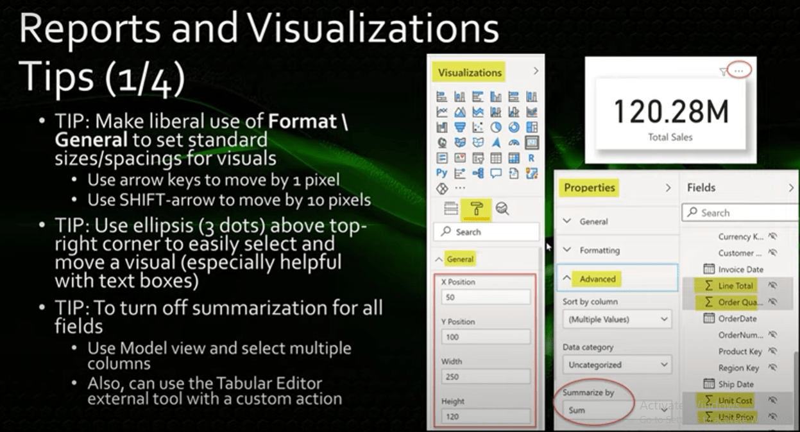Add a globe map visual
The image size is (800, 432).
tap(442, 143)
